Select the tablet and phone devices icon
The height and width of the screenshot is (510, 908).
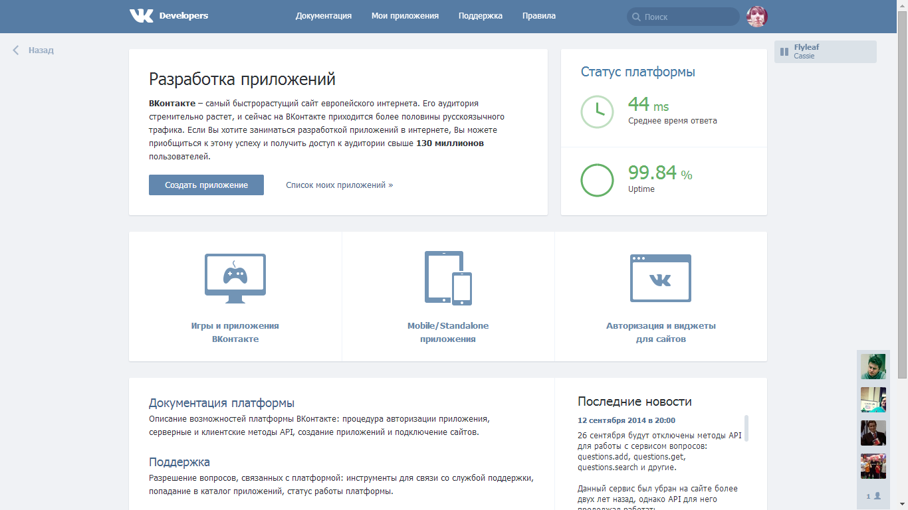[448, 278]
